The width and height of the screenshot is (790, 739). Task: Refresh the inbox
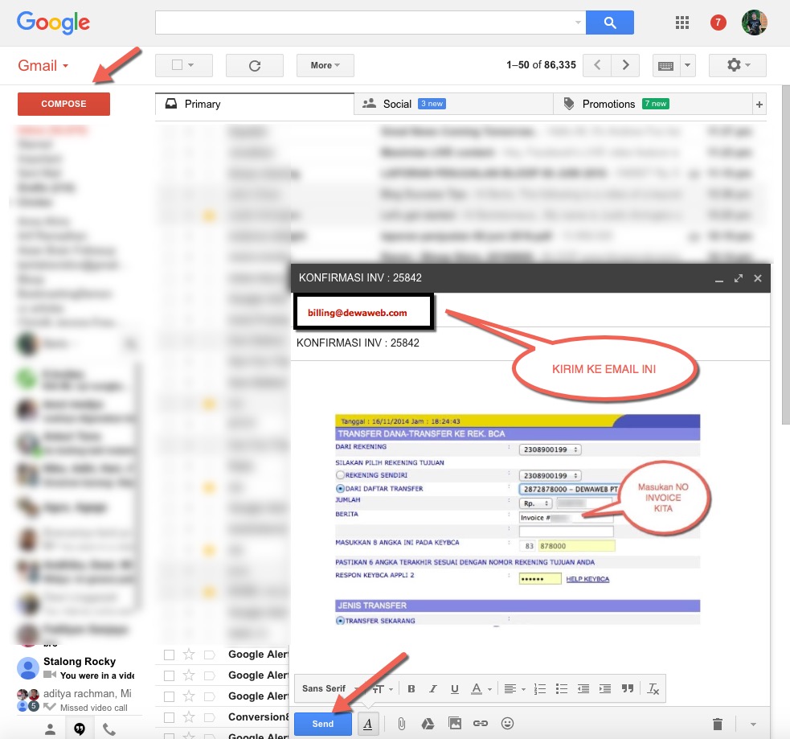tap(255, 65)
